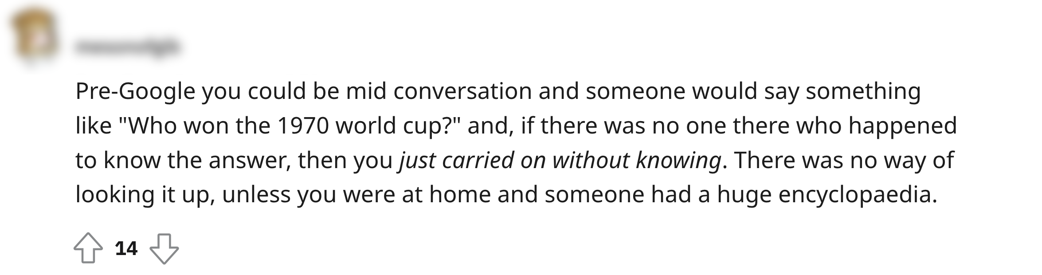1042x275 pixels.
Task: Click the vote score of 14
Action: coord(126,248)
